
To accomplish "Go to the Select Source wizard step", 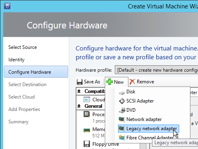I will (22, 47).
